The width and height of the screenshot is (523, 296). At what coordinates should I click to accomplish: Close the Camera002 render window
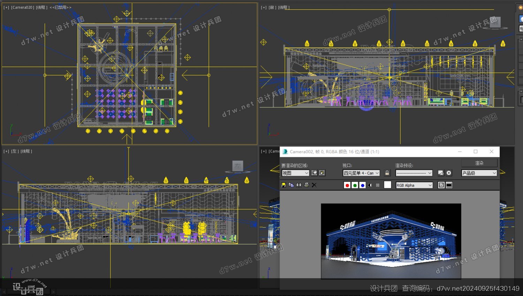tap(492, 152)
